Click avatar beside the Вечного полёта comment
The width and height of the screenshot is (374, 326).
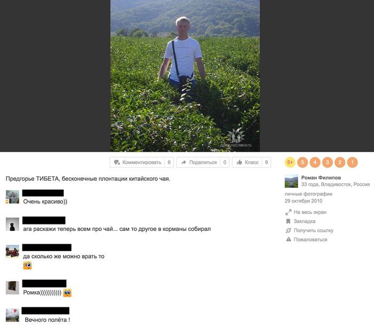tap(12, 315)
